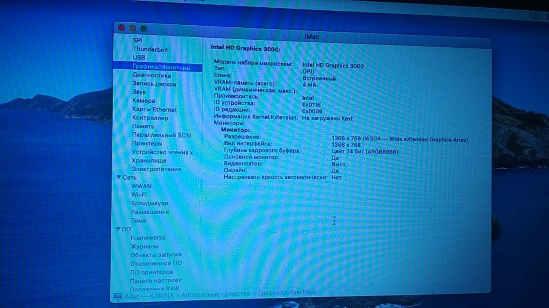This screenshot has width=549, height=308.
Task: Select SPI in the sidebar
Action: [137, 40]
